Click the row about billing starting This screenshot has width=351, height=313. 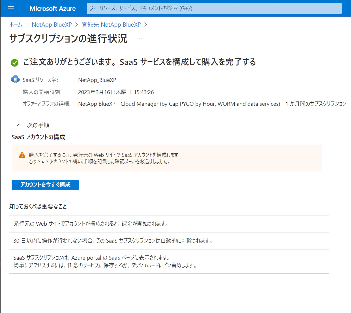click(169, 224)
